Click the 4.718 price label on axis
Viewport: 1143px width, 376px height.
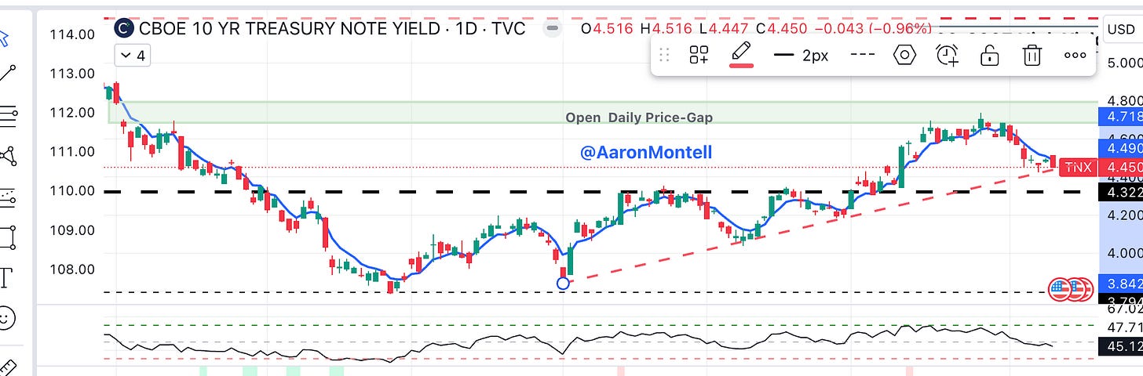click(1120, 117)
